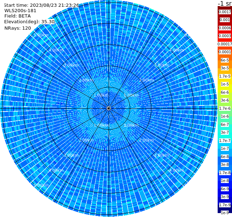Click the 6e-9 colorbar tick label

pos(225,189)
